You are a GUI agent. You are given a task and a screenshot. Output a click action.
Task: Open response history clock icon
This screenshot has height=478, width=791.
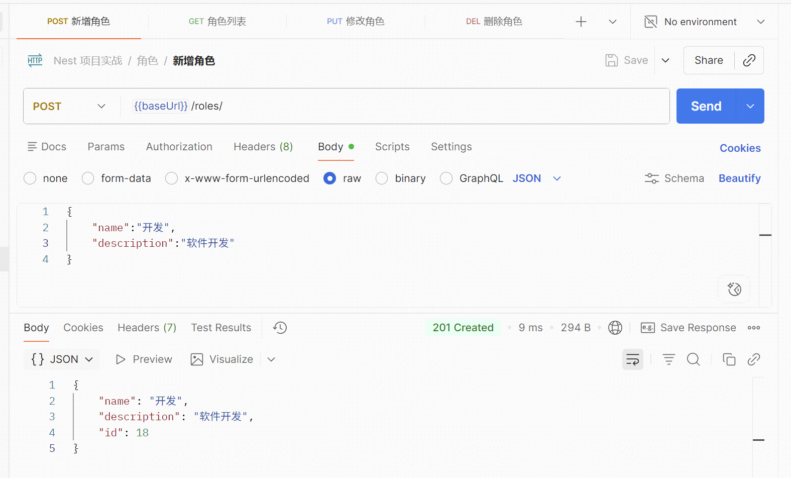click(280, 328)
